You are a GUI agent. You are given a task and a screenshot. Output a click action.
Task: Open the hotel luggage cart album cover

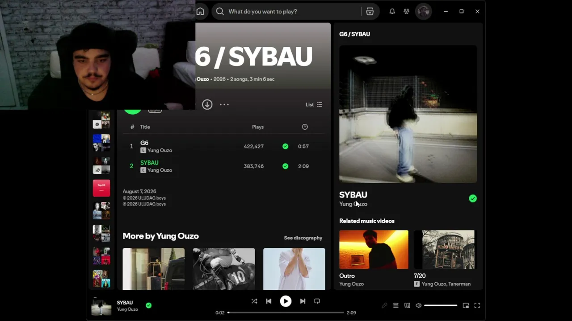coord(154,269)
